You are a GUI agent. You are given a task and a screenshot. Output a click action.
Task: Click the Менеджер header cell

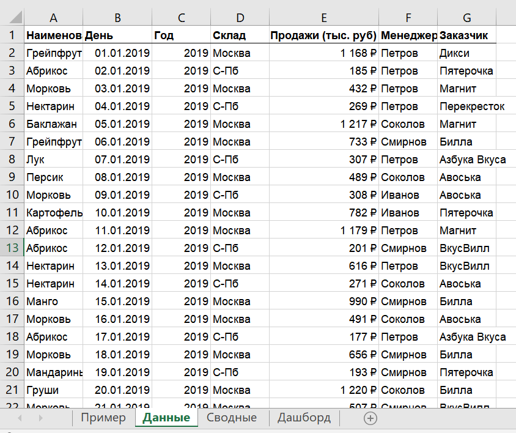pos(408,35)
